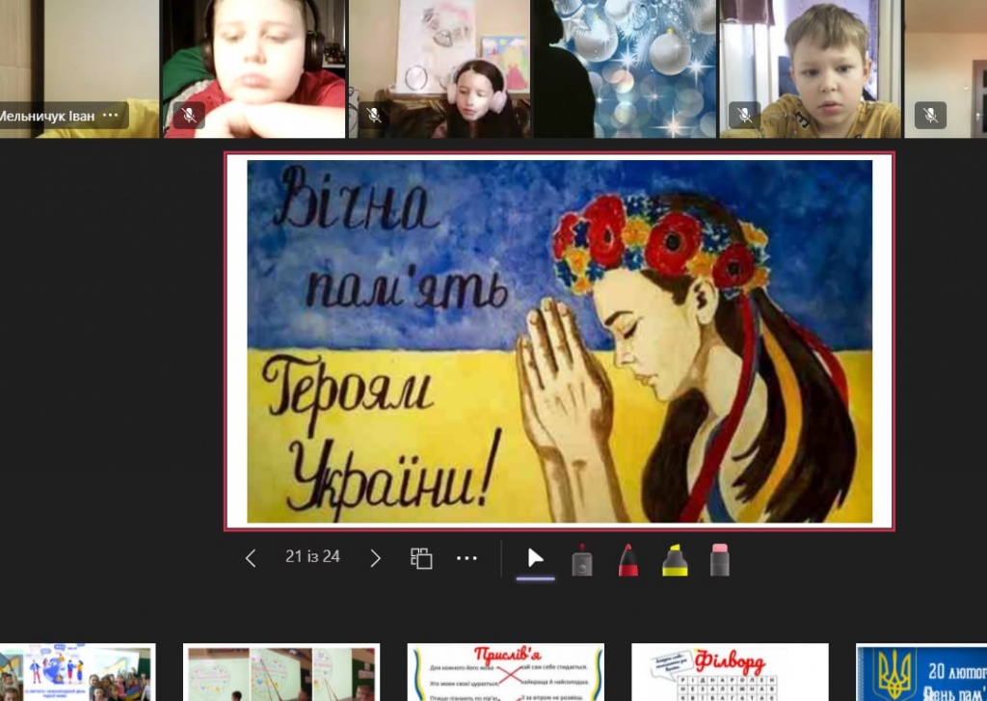Go to the previous slide
Viewport: 987px width, 701px height.
(x=251, y=558)
